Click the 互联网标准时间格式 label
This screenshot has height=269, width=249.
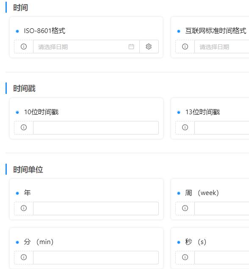coord(216,31)
